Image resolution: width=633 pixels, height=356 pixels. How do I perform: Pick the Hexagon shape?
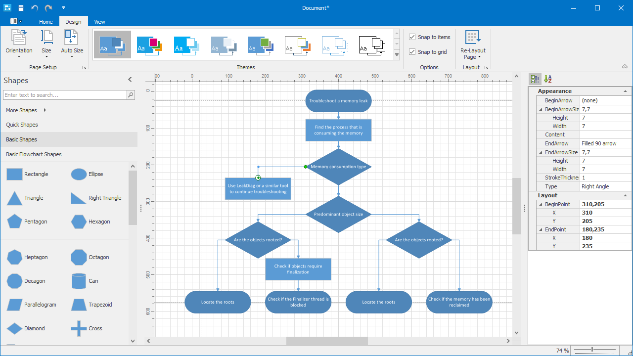pos(91,222)
